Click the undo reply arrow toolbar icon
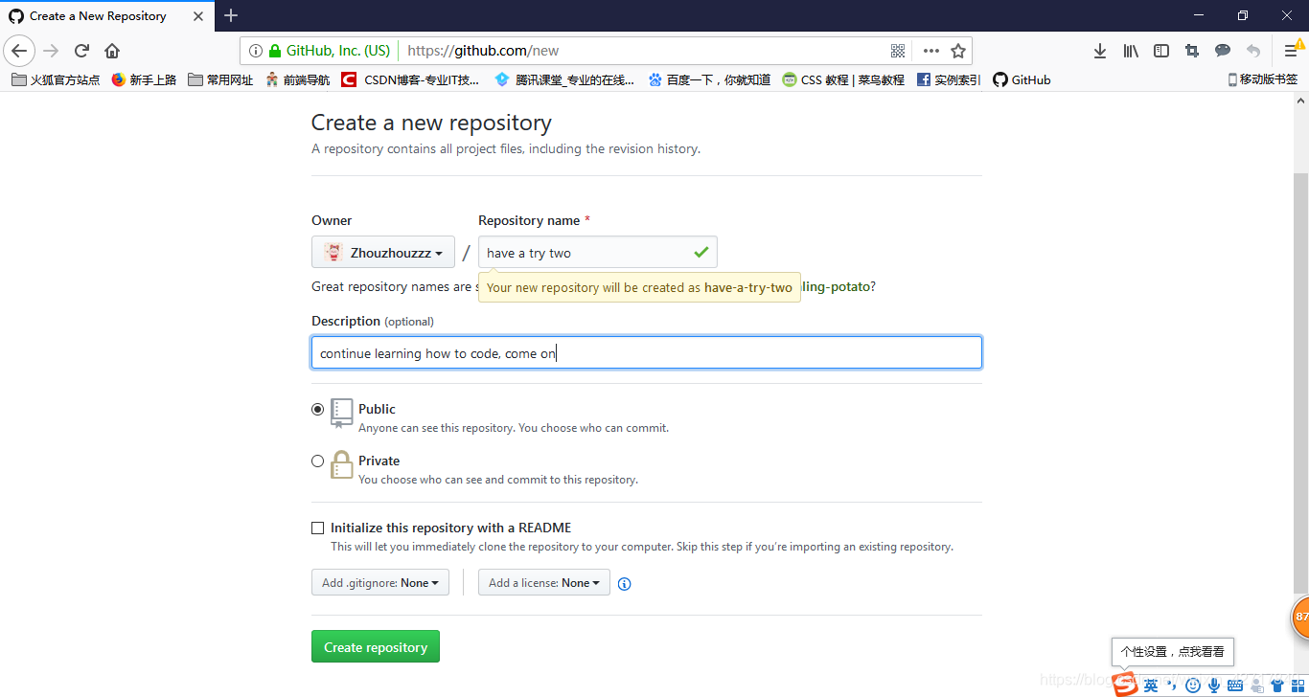This screenshot has height=697, width=1309. [x=1253, y=51]
